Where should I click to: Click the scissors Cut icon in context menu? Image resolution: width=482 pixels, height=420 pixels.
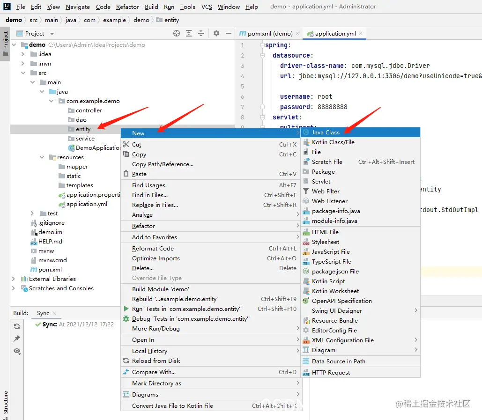pos(126,144)
